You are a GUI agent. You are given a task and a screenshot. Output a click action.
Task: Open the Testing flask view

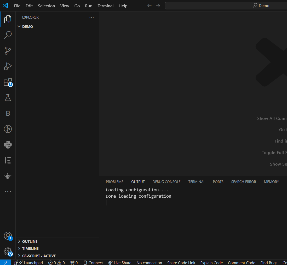(8, 98)
